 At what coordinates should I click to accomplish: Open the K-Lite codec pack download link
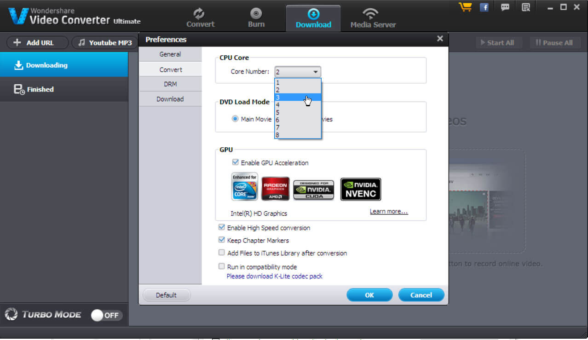click(275, 276)
